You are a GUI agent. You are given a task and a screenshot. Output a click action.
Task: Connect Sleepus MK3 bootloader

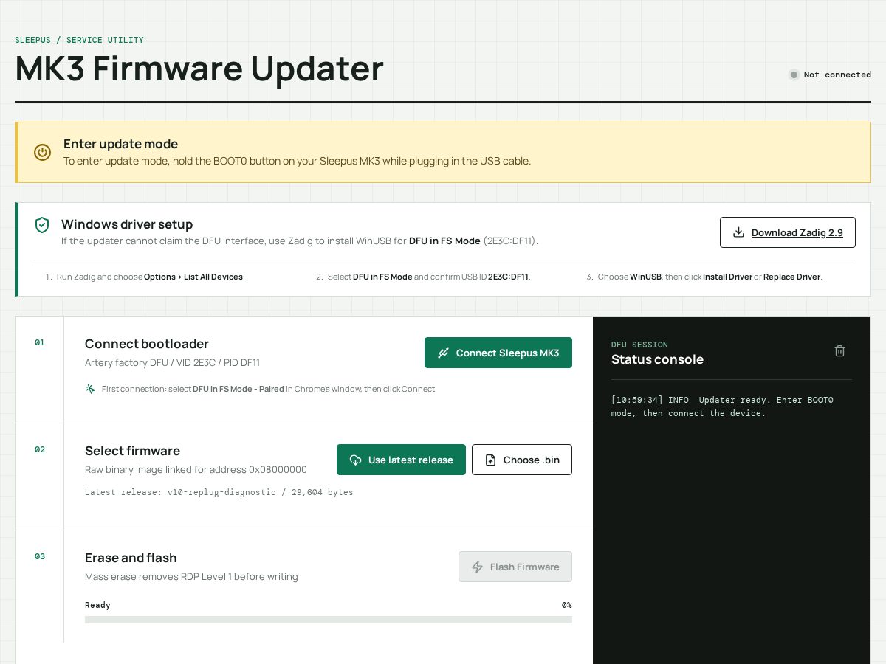click(x=498, y=353)
